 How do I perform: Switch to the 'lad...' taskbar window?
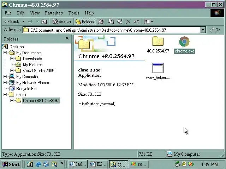[78, 164]
